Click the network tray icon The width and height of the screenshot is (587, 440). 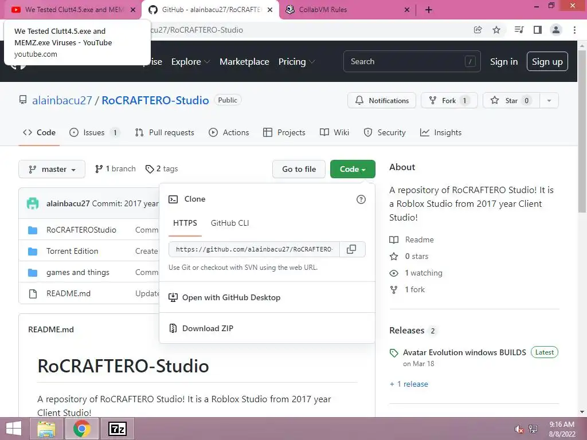533,429
